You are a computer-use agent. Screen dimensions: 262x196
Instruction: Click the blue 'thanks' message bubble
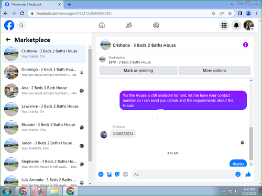pyautogui.click(x=238, y=164)
